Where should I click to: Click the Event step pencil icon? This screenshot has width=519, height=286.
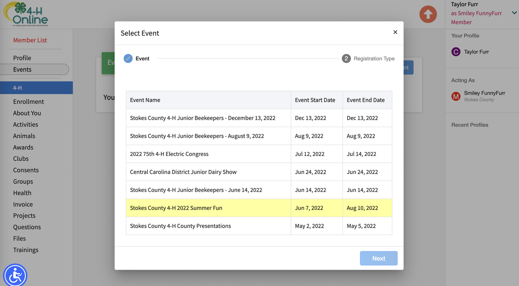tap(128, 59)
